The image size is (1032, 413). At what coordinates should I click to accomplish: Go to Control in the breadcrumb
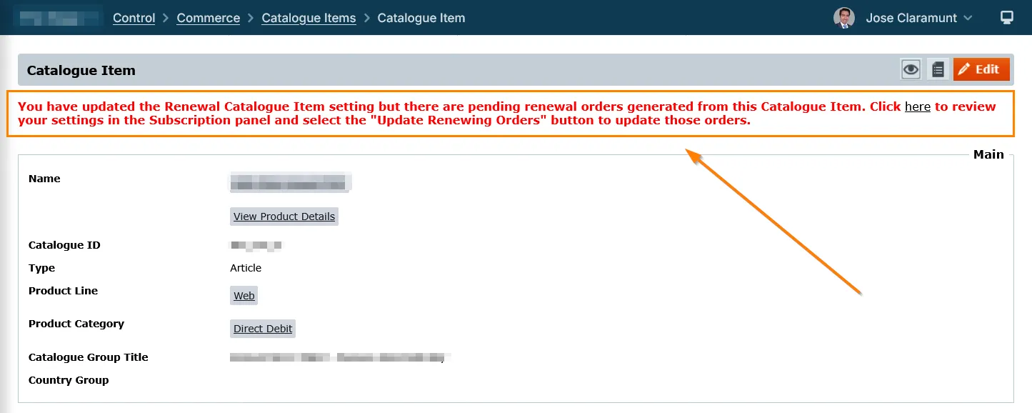tap(134, 18)
